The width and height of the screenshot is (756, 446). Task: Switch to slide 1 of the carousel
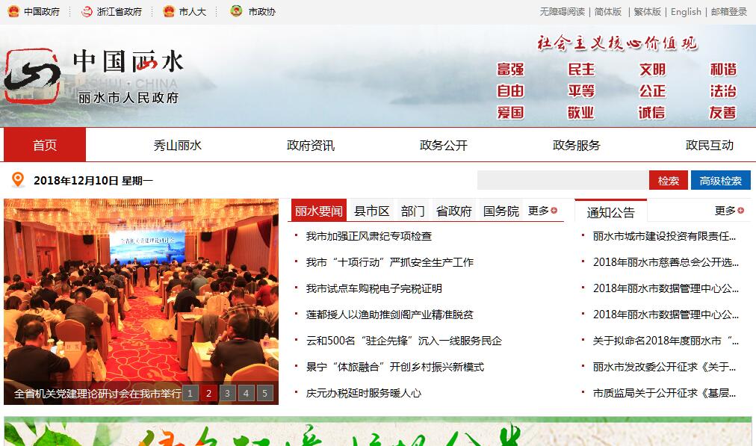190,393
